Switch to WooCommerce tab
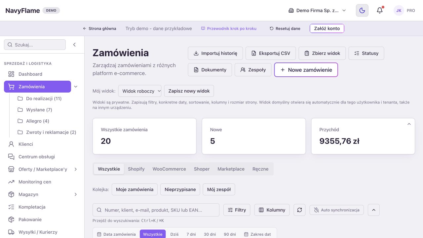 pyautogui.click(x=169, y=169)
